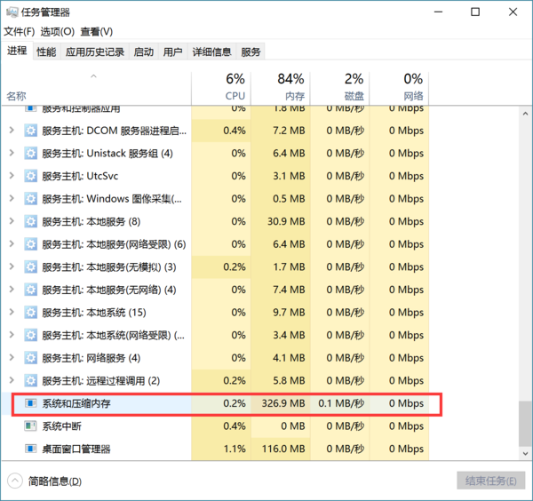The height and width of the screenshot is (501, 533).
Task: Select the 服务主机: 远程过程调用 (2) row name
Action: 101,381
